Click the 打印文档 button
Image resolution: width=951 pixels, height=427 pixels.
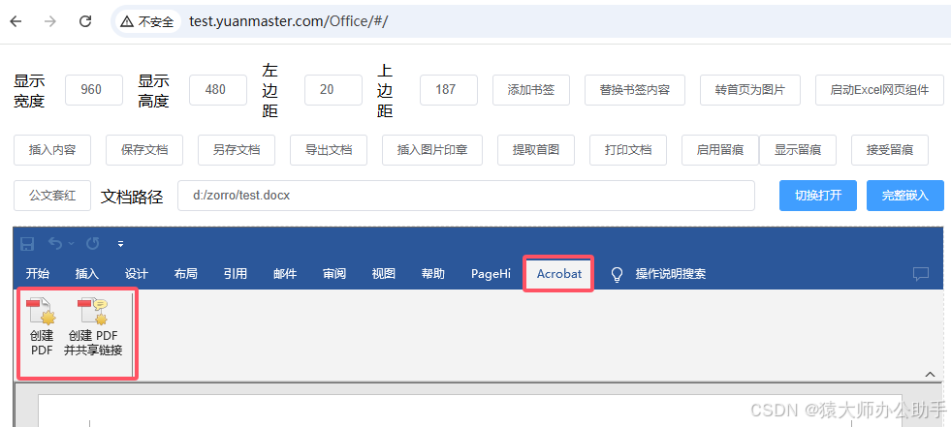tap(628, 150)
